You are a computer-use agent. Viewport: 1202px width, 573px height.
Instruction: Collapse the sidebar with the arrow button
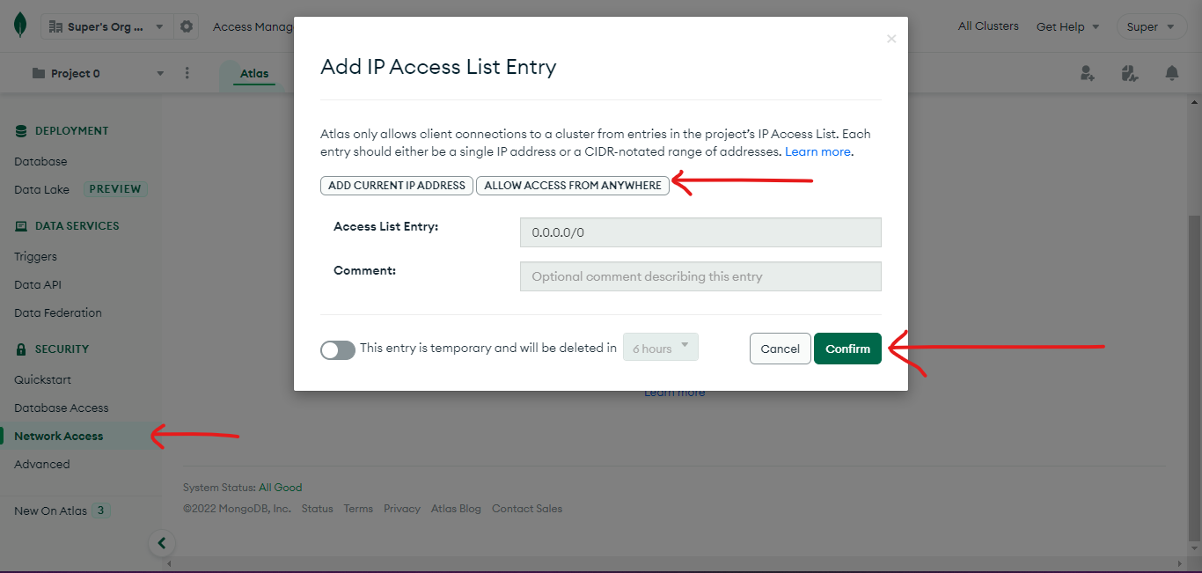click(161, 543)
